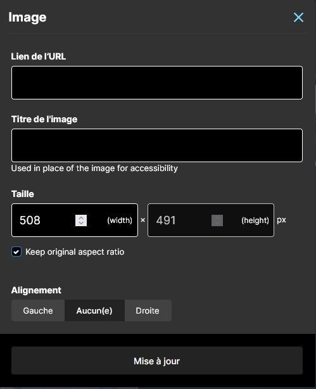The image size is (316, 389).
Task: Uncheck the Keep original aspect ratio checkbox
Action: [16, 252]
